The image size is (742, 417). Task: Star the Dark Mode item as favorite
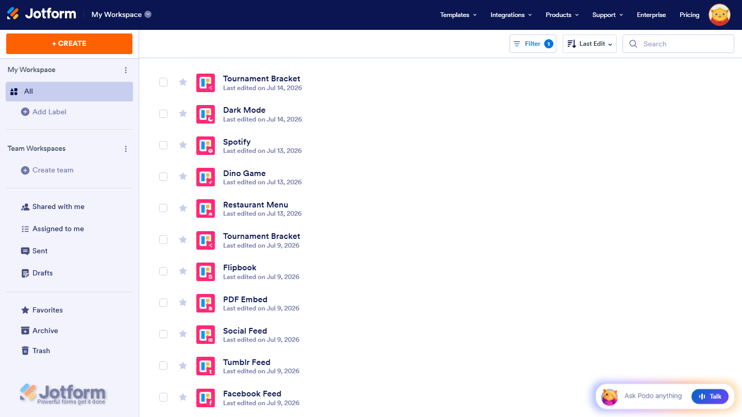point(183,113)
